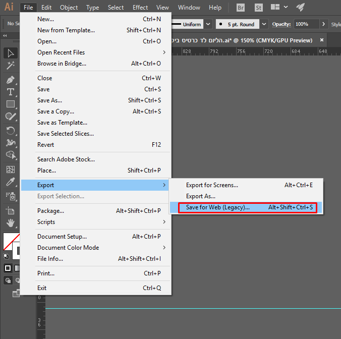The height and width of the screenshot is (339, 341).
Task: Expand the Opacity arrow flyout
Action: 324,24
